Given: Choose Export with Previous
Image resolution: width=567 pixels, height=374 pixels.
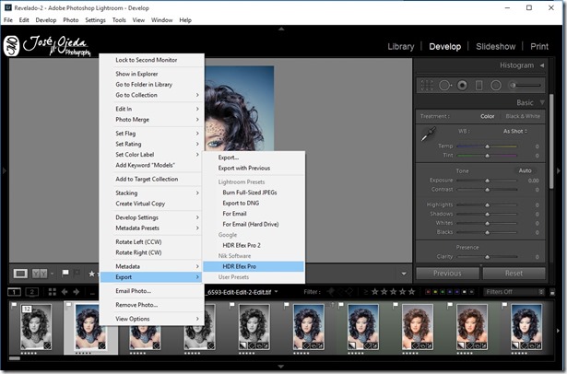Looking at the screenshot, I should 254,168.
